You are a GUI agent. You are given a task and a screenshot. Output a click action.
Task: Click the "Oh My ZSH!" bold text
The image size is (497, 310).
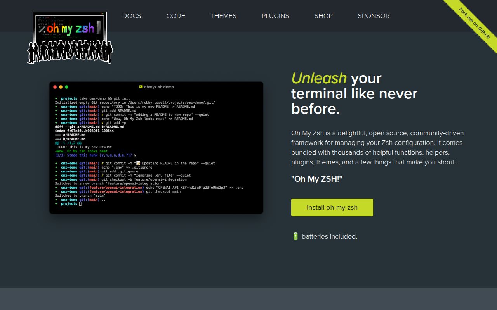pos(316,179)
